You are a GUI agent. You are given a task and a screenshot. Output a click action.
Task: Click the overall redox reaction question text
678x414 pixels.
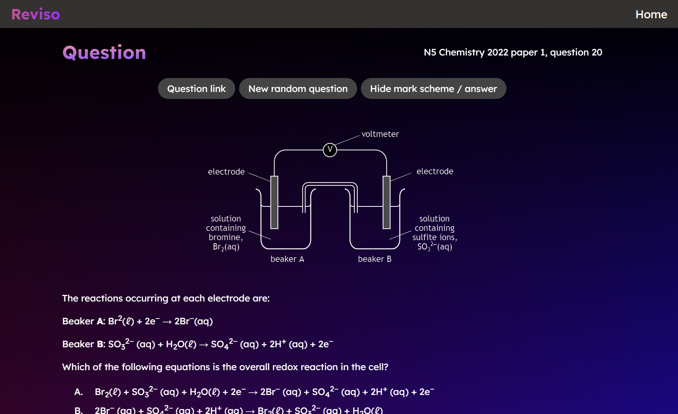click(225, 367)
